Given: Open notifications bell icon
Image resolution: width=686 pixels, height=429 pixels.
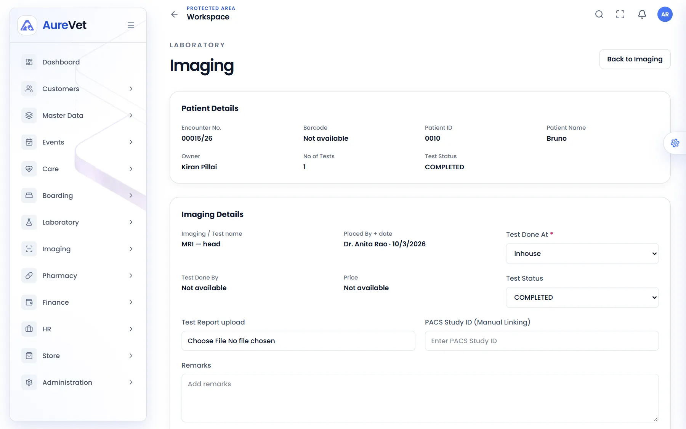Looking at the screenshot, I should [x=642, y=14].
